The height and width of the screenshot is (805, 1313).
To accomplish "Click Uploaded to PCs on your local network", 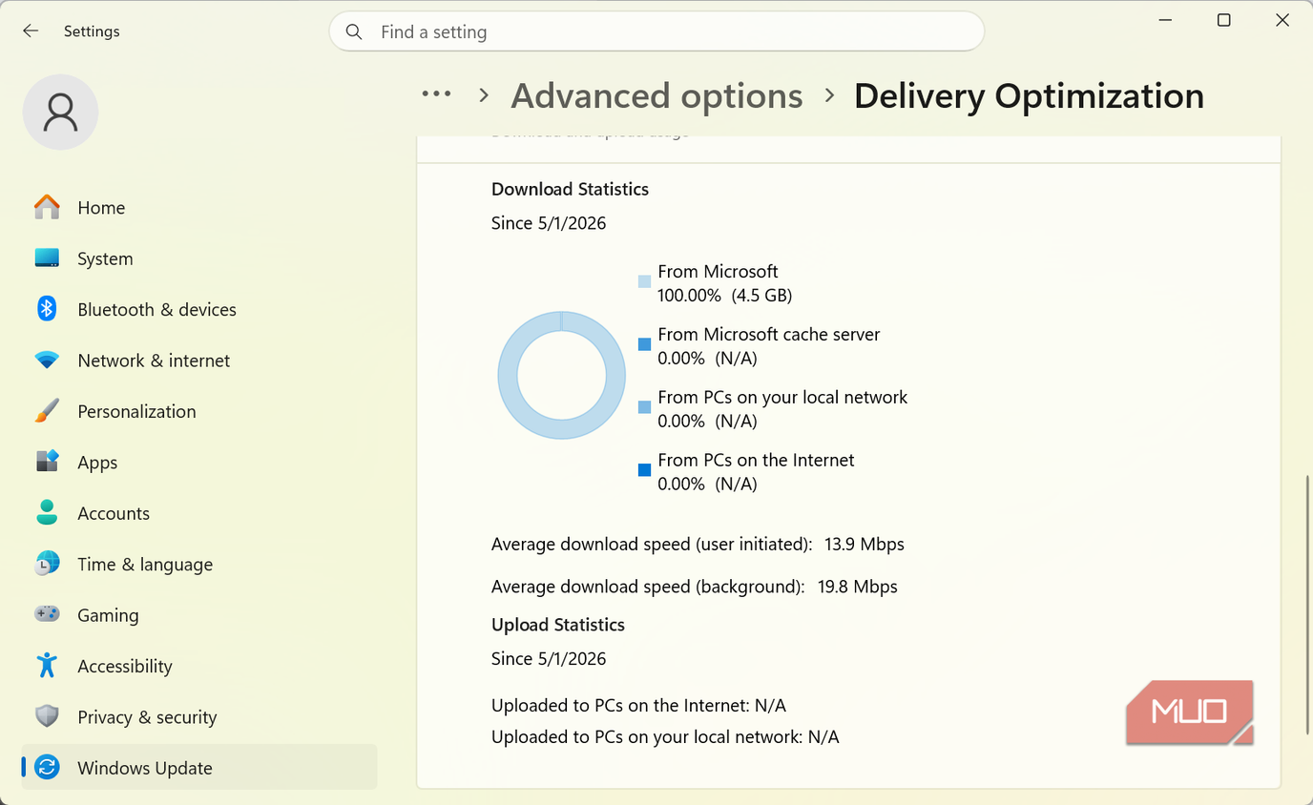I will pos(665,737).
